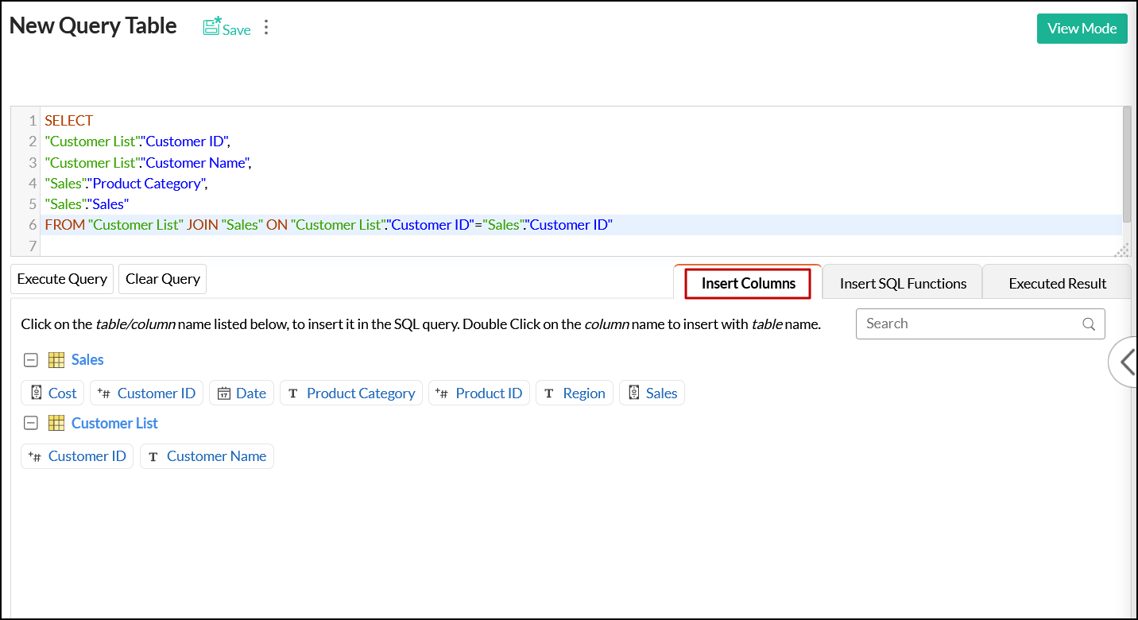The image size is (1138, 620).
Task: Click the View Mode button
Action: click(x=1082, y=28)
